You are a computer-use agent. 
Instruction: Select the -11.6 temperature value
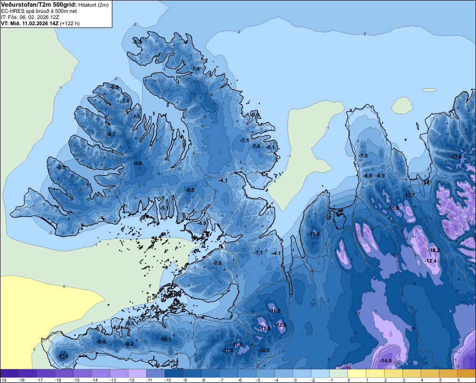[394, 208]
